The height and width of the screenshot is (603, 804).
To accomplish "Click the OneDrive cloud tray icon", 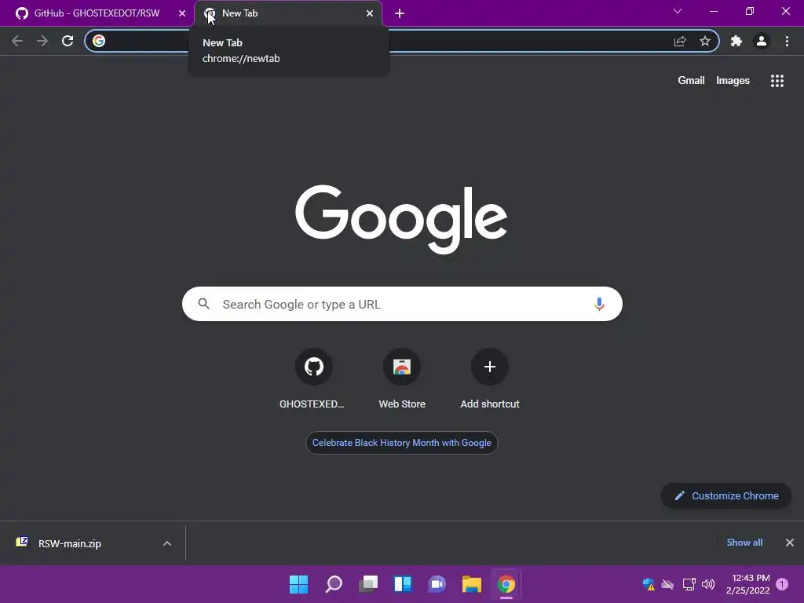I will click(667, 584).
